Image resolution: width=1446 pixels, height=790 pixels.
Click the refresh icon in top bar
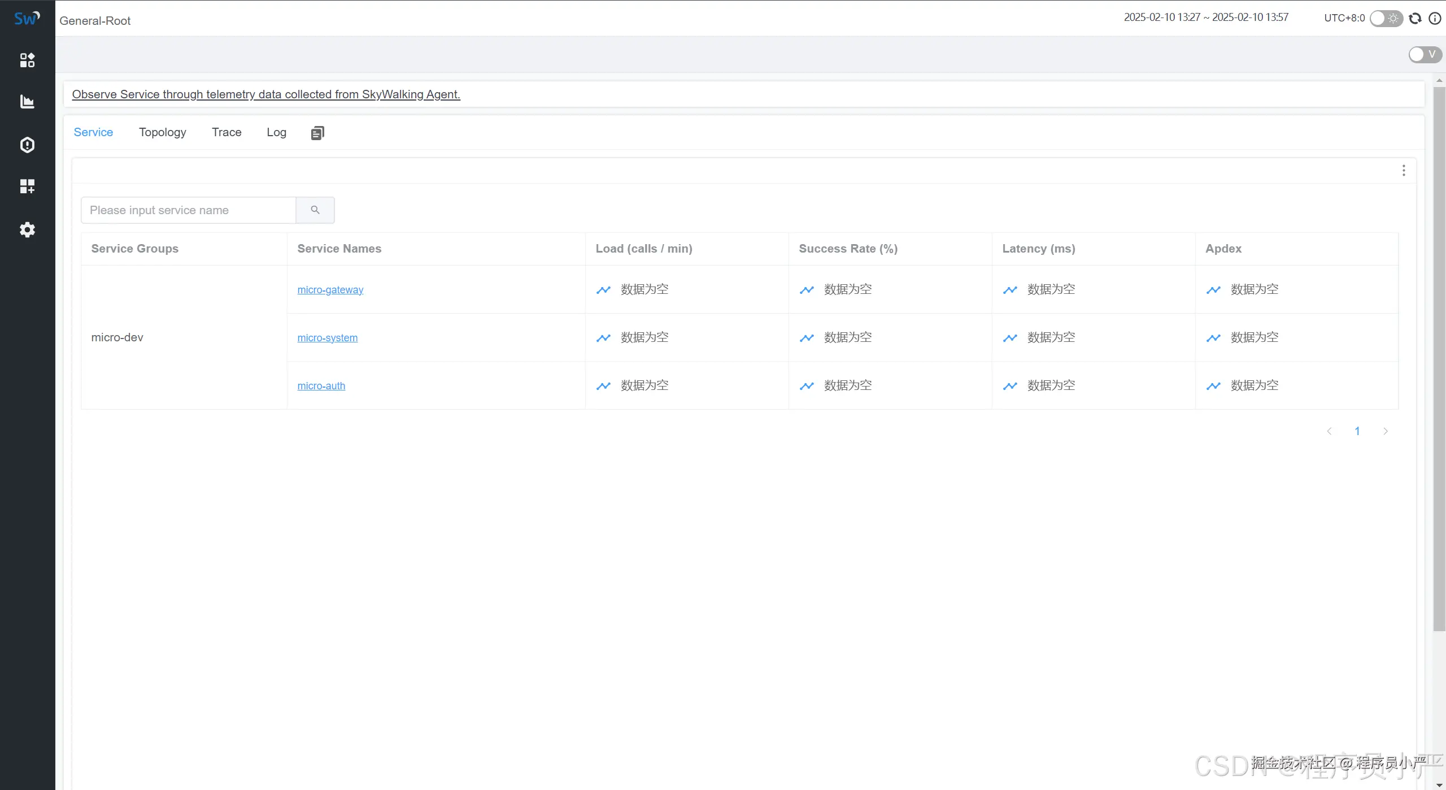[x=1415, y=19]
